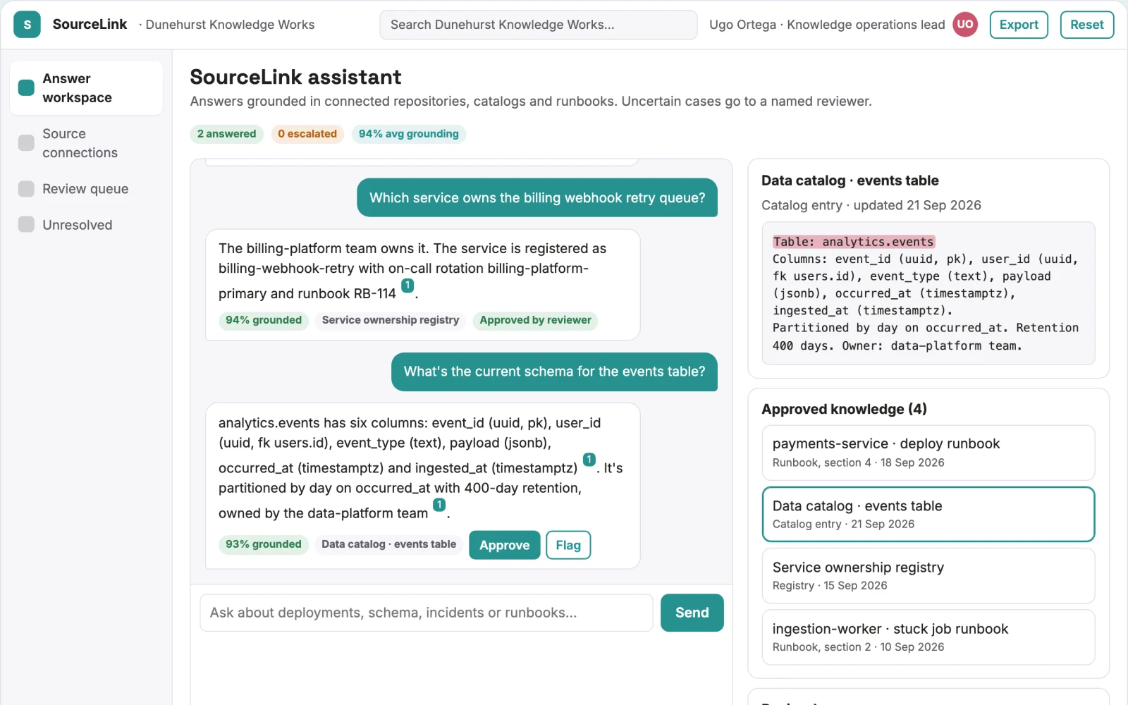Open payments-service deploy runbook card
The height and width of the screenshot is (705, 1128).
tap(928, 453)
